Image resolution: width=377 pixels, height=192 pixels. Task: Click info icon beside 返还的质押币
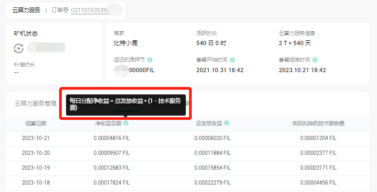[x=150, y=59]
